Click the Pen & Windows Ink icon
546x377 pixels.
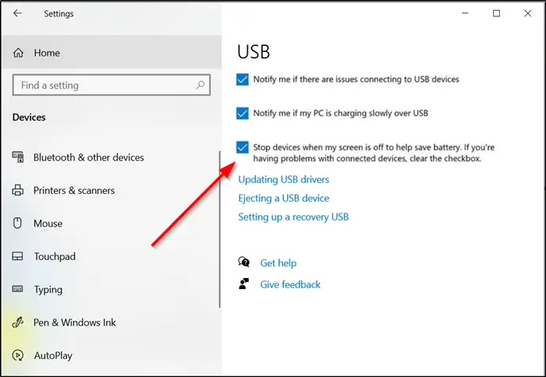point(17,322)
